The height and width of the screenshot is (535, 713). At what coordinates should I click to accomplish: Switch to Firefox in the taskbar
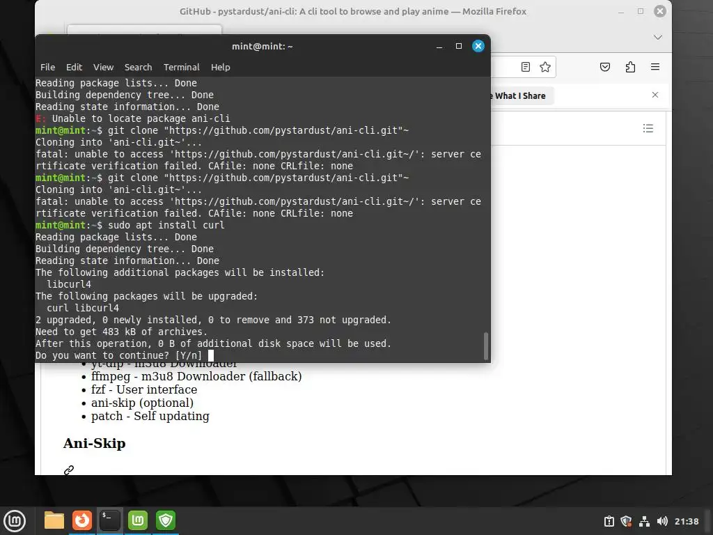(82, 520)
